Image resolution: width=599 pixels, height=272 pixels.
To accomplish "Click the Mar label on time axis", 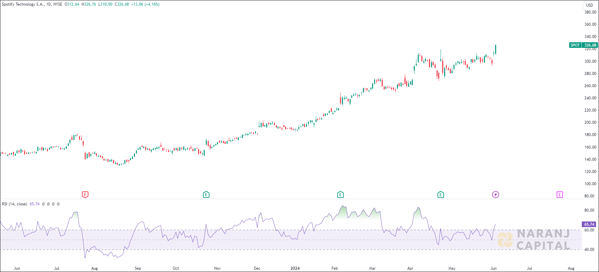I will tap(372, 268).
